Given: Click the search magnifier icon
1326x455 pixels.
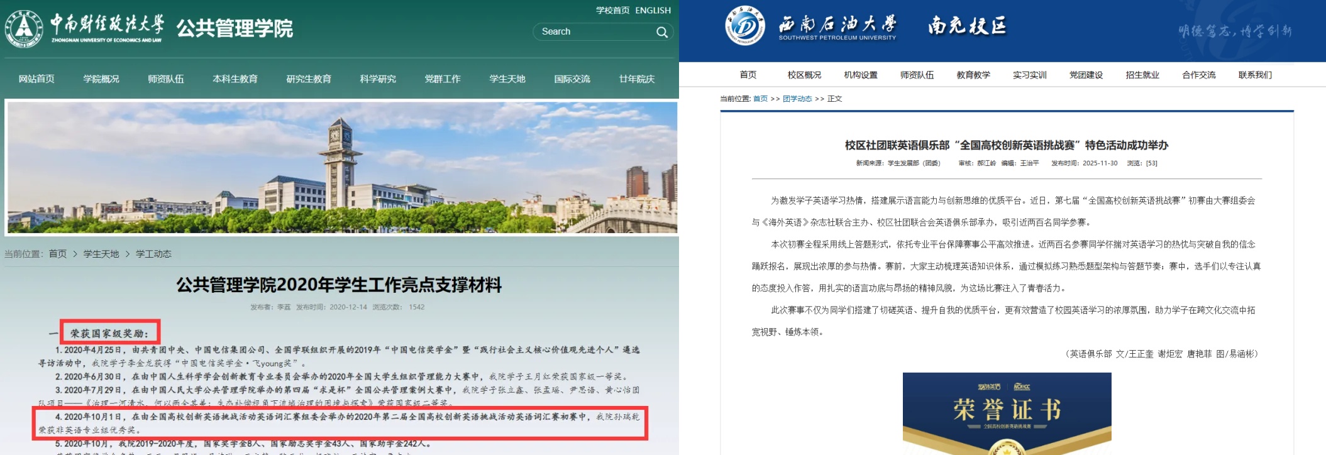Looking at the screenshot, I should 661,32.
